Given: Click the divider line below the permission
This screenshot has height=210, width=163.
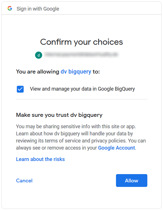Looking at the screenshot, I should click(81, 99).
